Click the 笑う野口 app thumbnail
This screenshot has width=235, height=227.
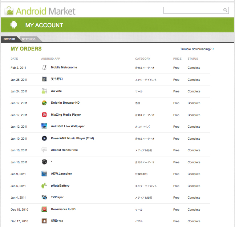click(x=44, y=79)
